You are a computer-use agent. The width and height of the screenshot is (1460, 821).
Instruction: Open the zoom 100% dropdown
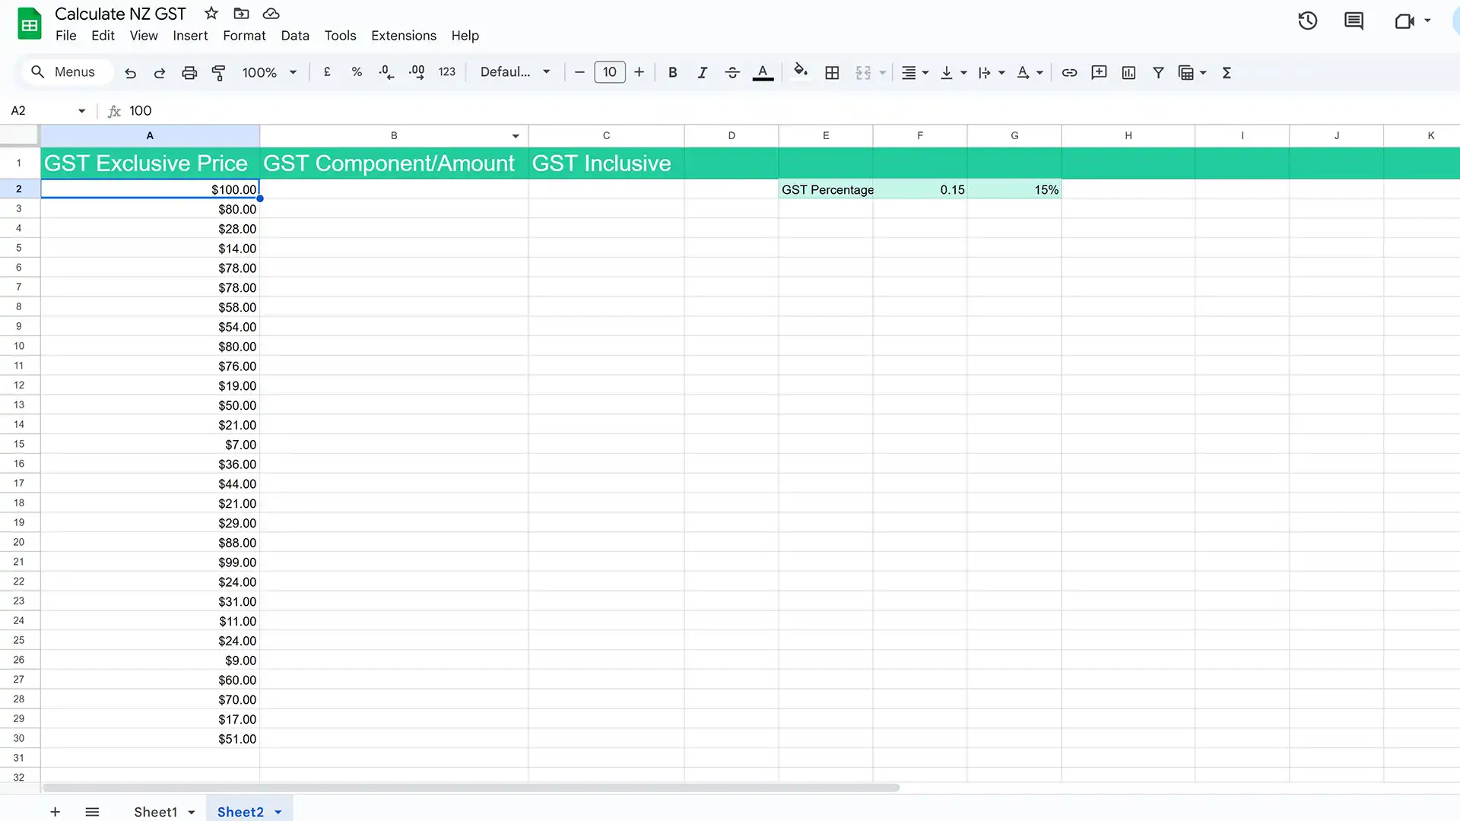[x=269, y=72]
